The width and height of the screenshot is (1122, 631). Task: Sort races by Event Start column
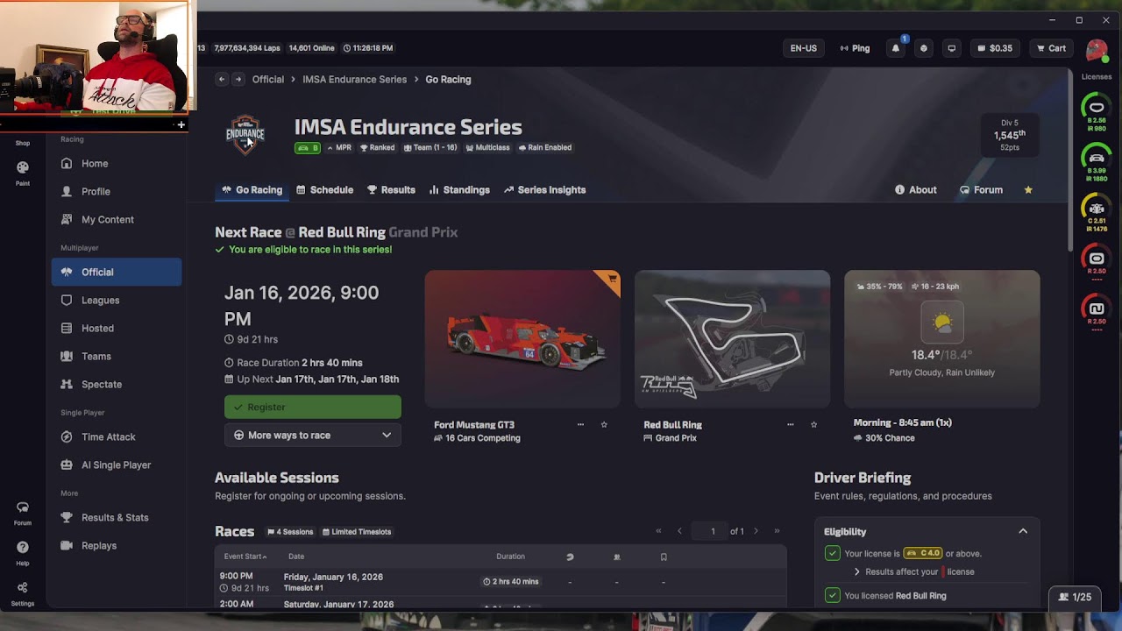245,557
